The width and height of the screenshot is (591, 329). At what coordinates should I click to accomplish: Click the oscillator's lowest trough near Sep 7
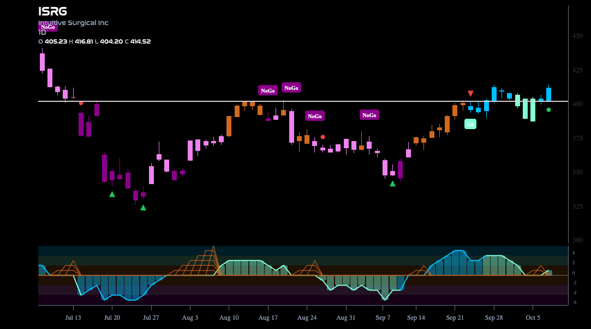click(385, 299)
